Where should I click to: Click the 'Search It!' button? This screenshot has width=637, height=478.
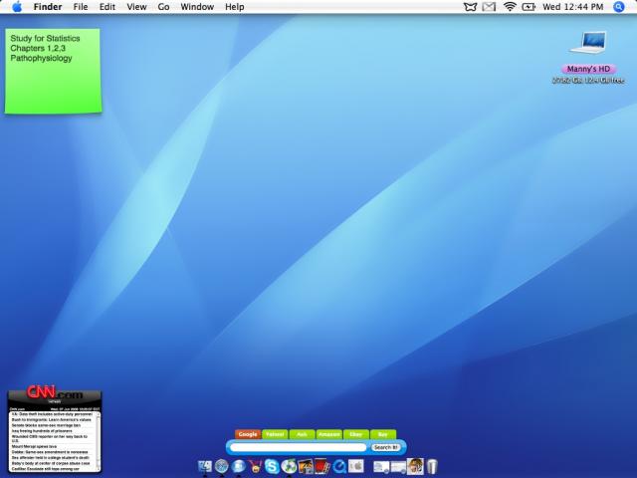(385, 447)
